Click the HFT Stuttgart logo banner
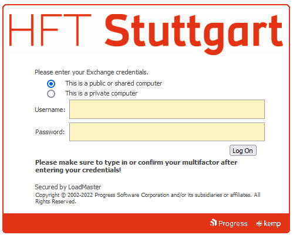Viewport: 293px width, 235px height. [146, 35]
